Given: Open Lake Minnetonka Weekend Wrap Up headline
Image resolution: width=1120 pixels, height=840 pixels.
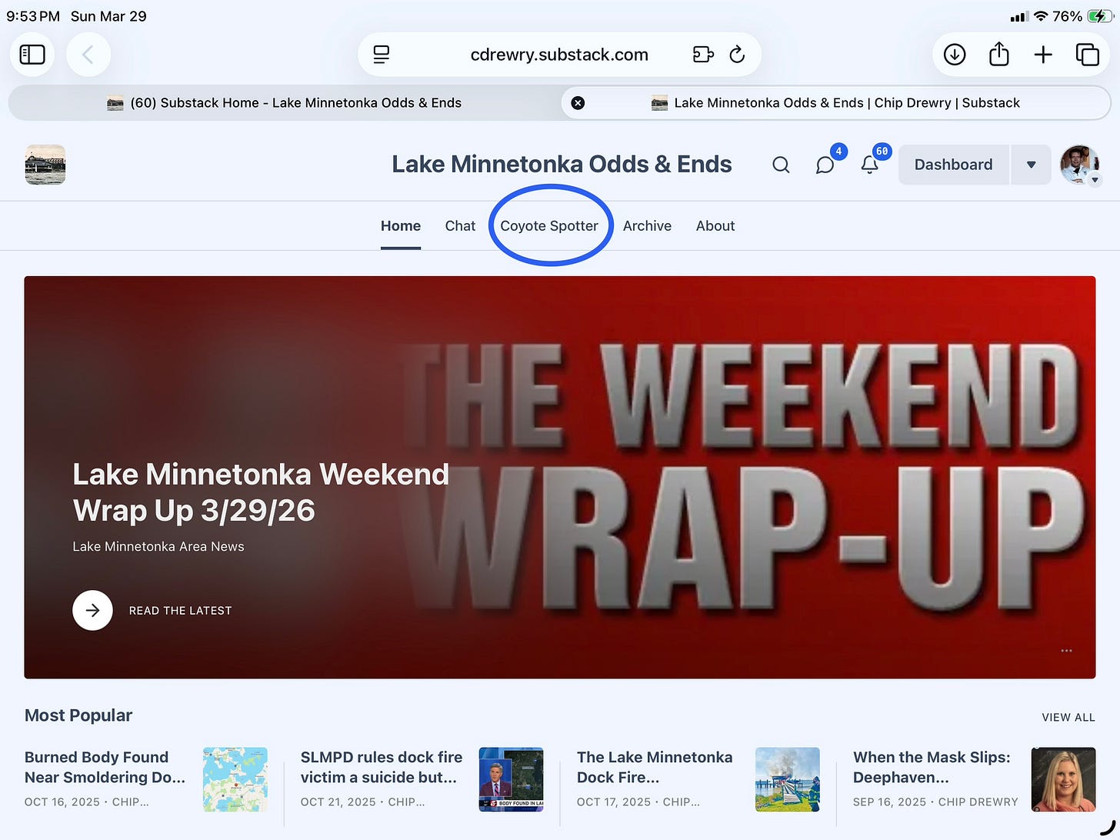Looking at the screenshot, I should click(261, 492).
